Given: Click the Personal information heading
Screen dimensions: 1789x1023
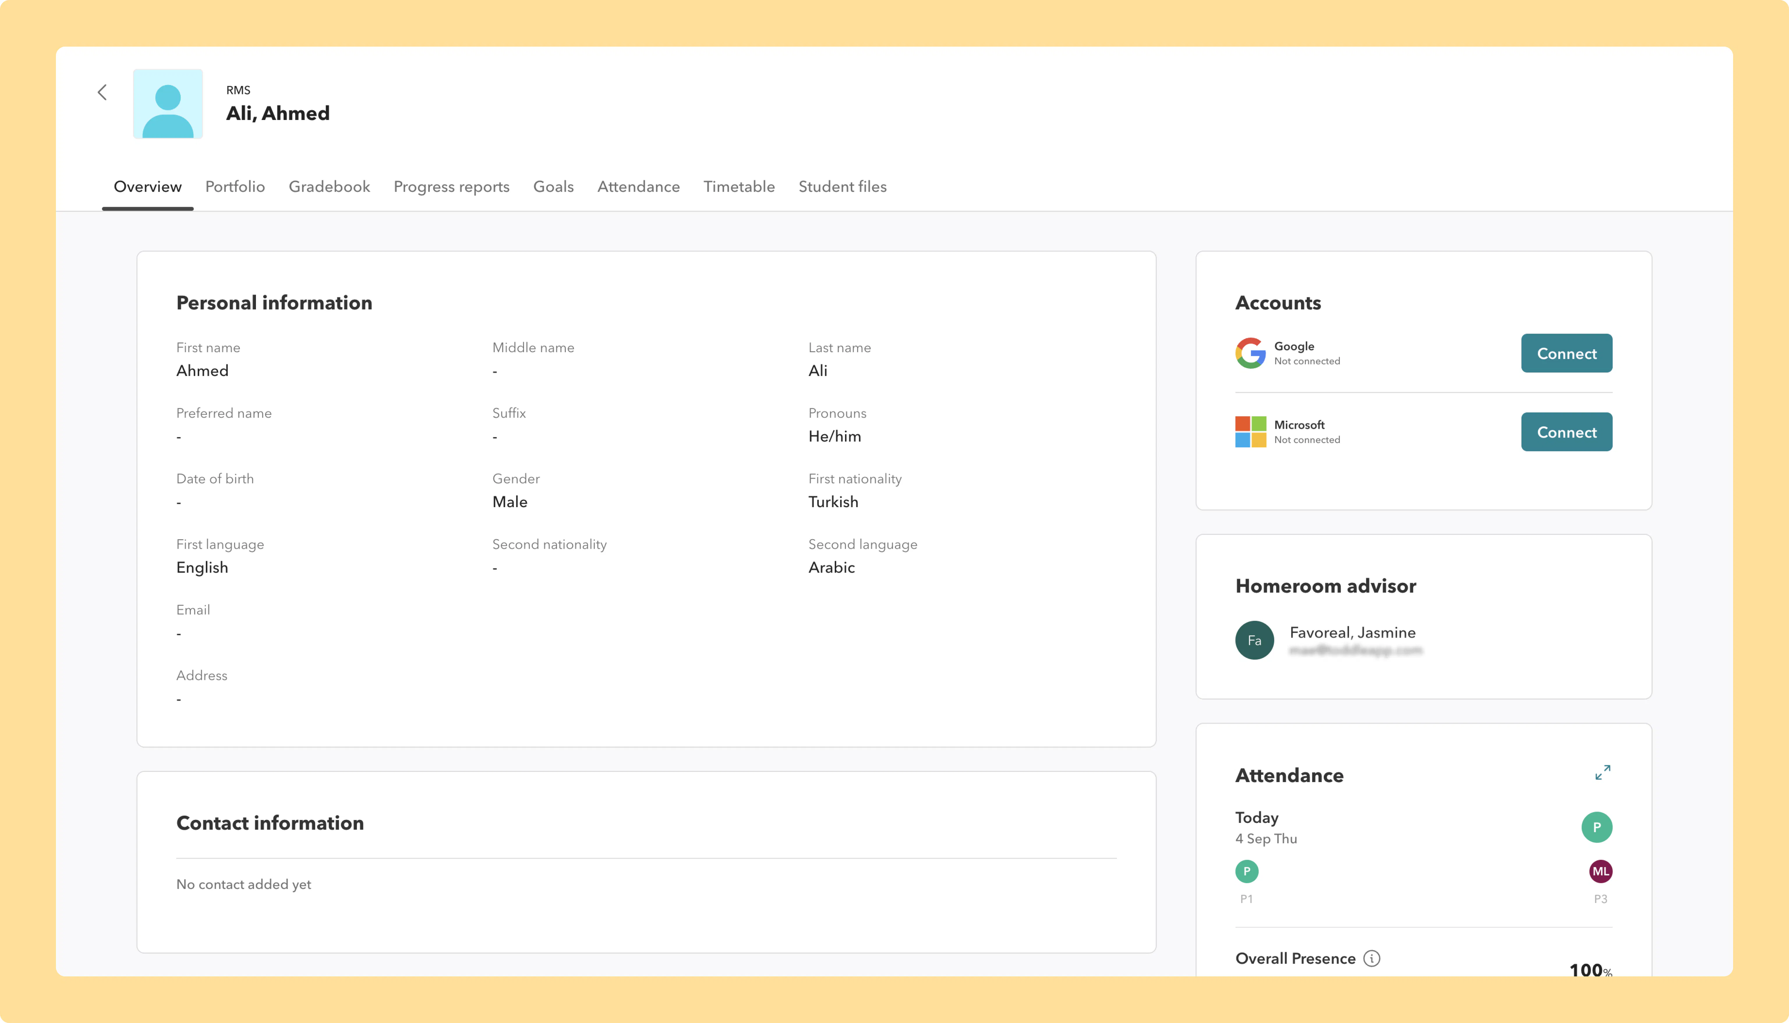Looking at the screenshot, I should click(x=274, y=303).
